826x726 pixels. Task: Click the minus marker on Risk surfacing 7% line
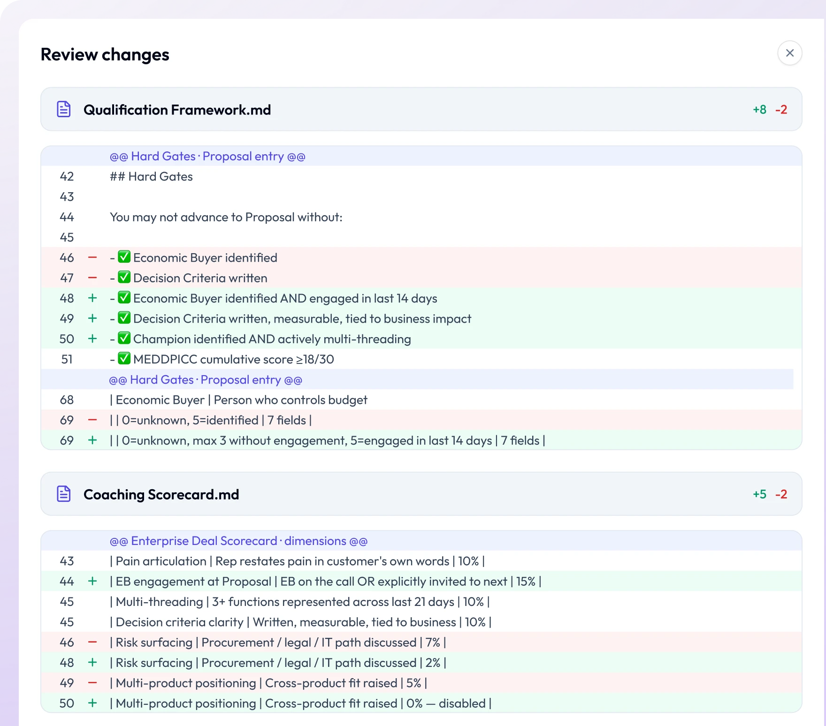[x=92, y=643]
